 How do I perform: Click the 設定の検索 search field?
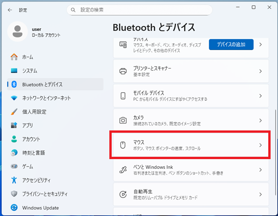click(139, 10)
